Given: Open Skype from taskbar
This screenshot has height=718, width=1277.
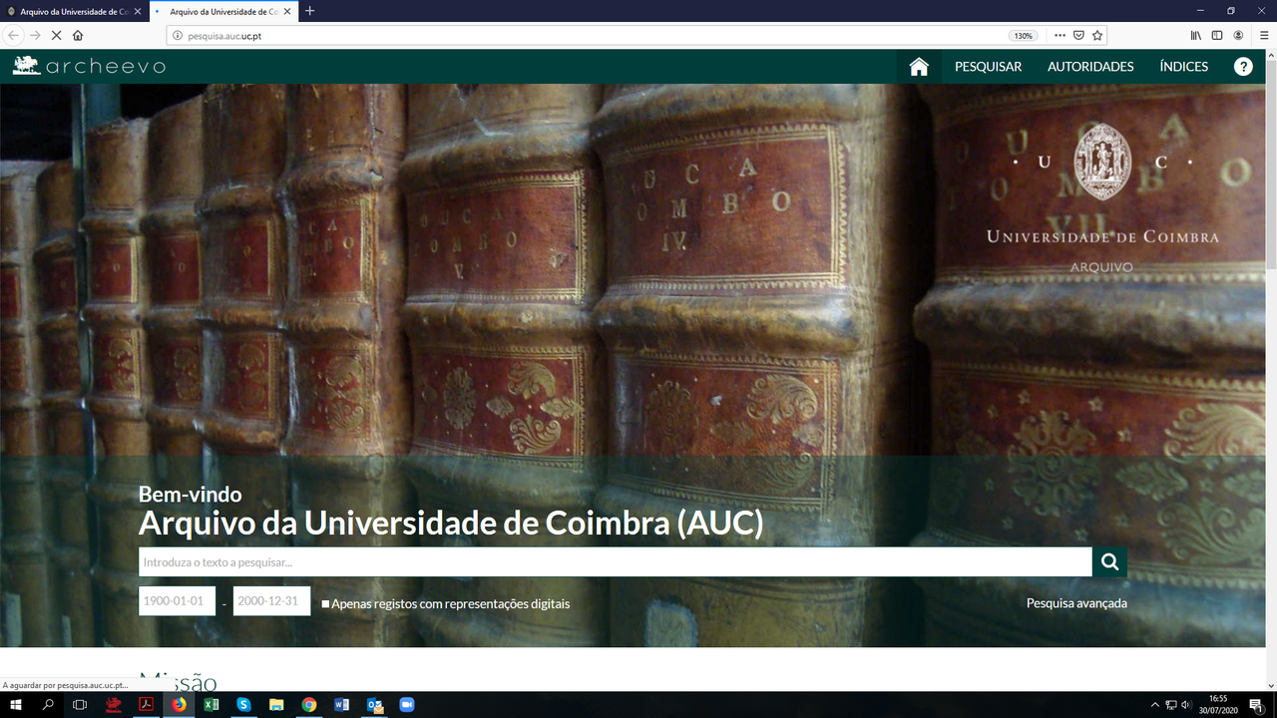Looking at the screenshot, I should (x=243, y=705).
